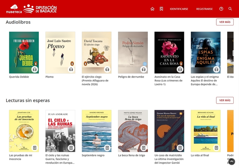Viewport: 239px width, 168px height.
Task: Open Peligro de derrumbe title link
Action: (131, 77)
